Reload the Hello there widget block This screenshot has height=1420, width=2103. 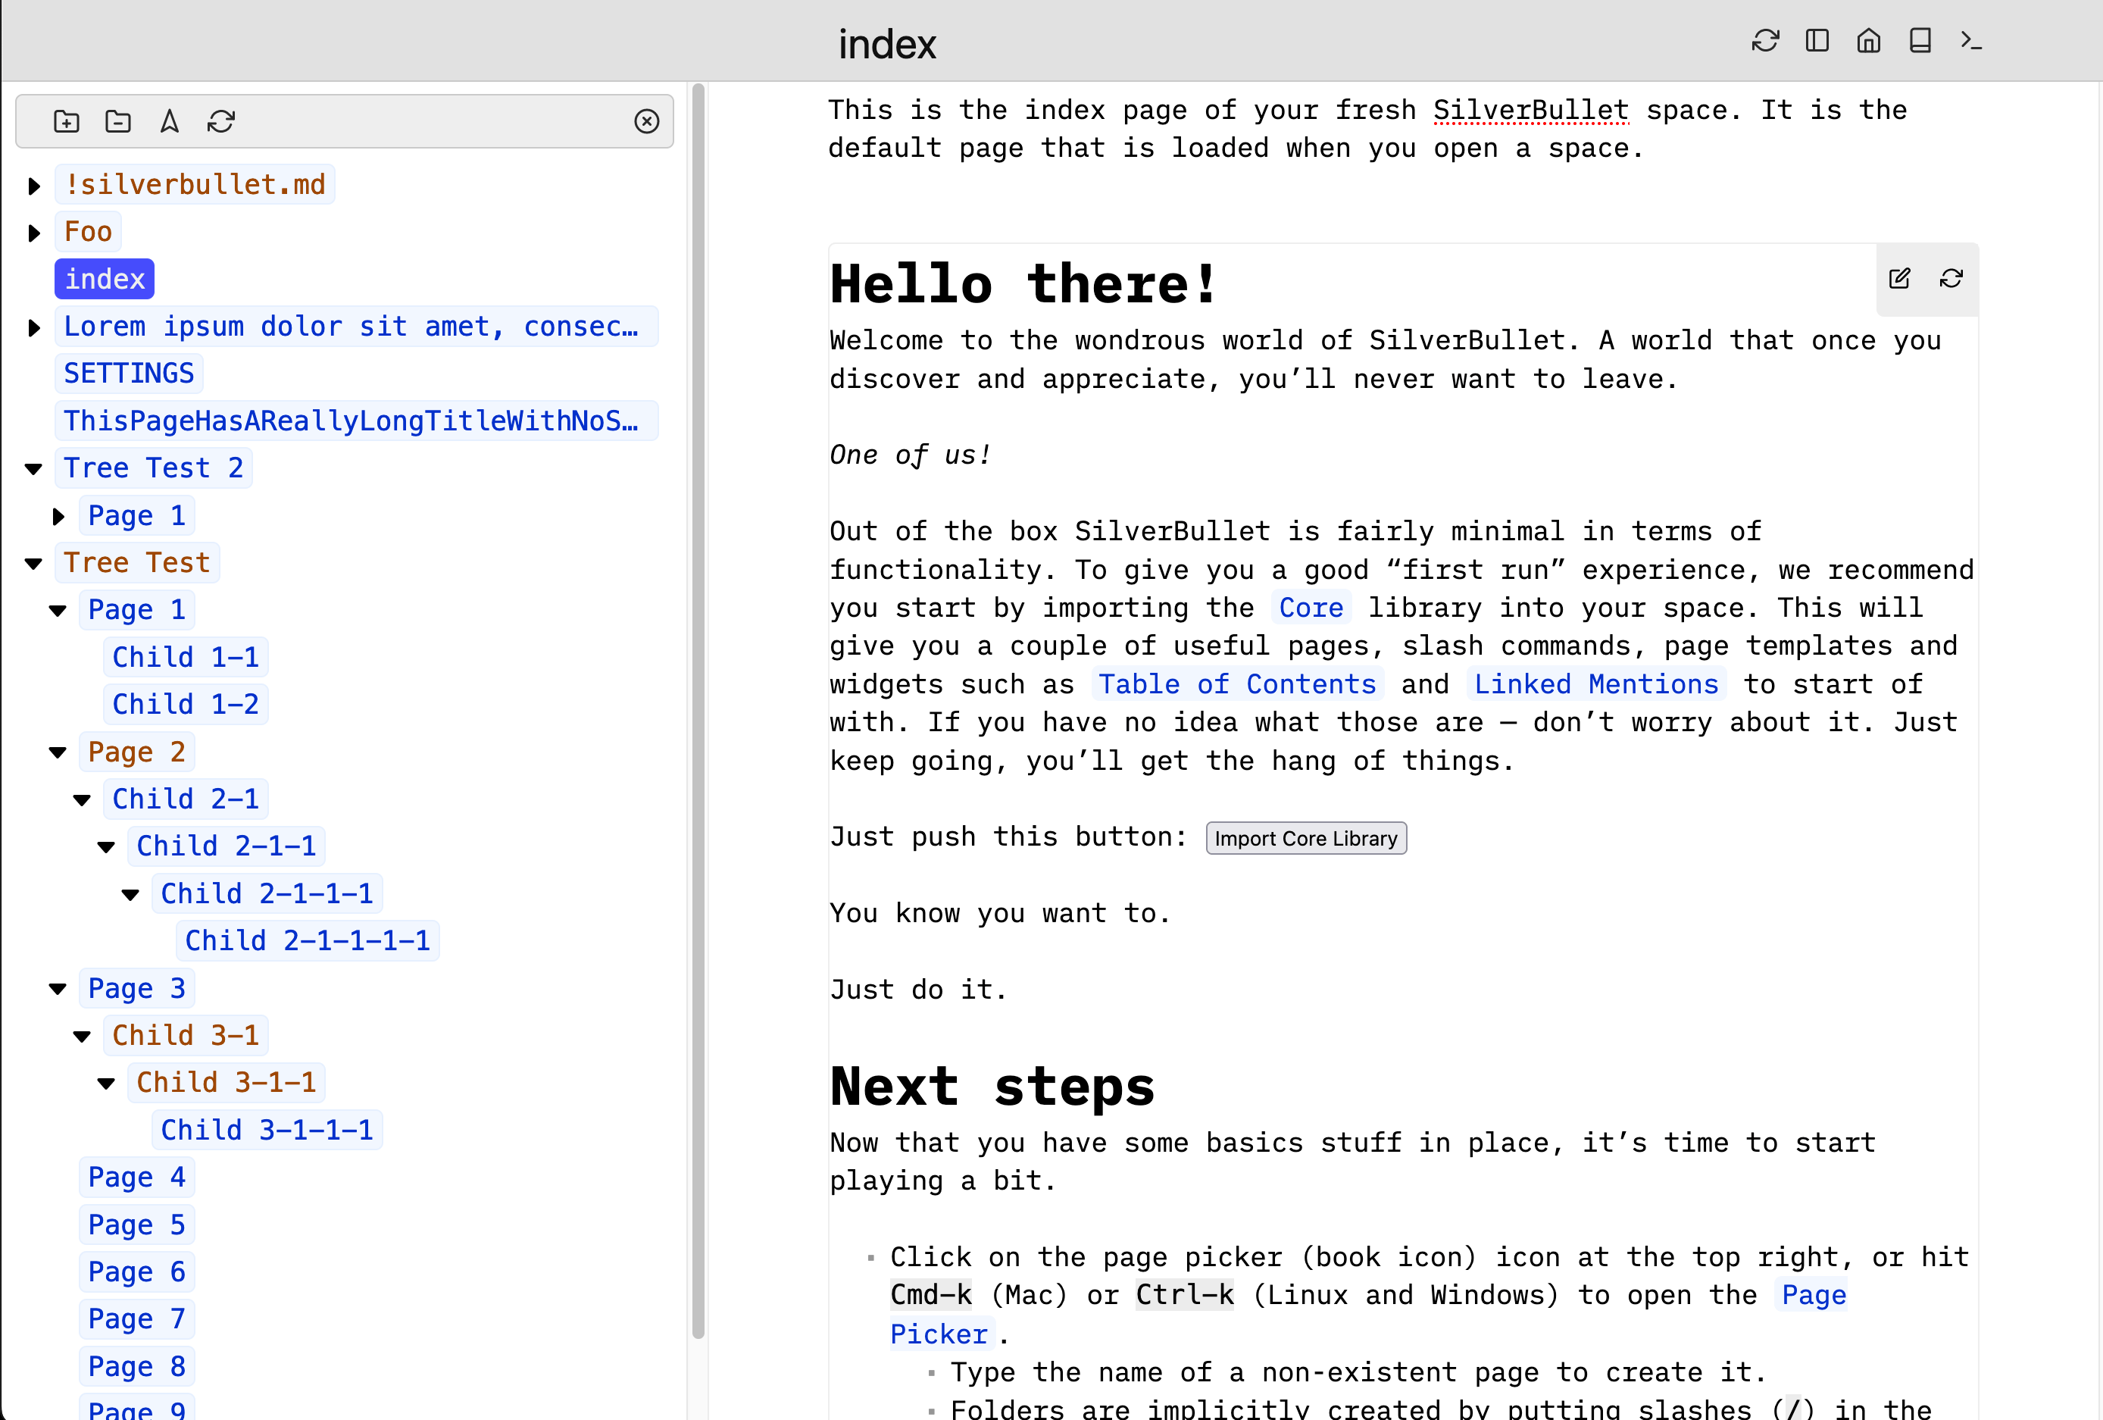1951,279
